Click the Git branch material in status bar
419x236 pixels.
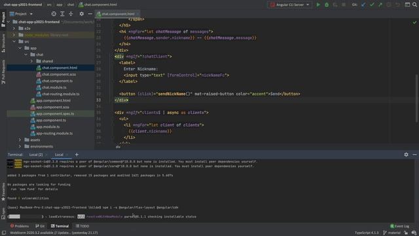point(392,233)
